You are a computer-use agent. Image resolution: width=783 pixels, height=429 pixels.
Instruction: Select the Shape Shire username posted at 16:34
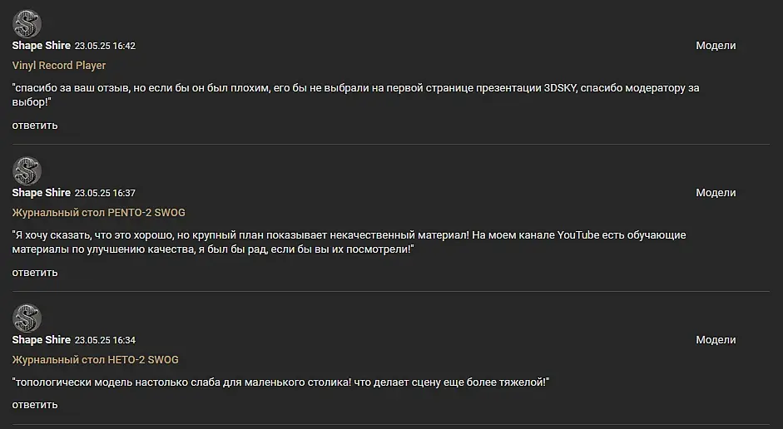[41, 340]
